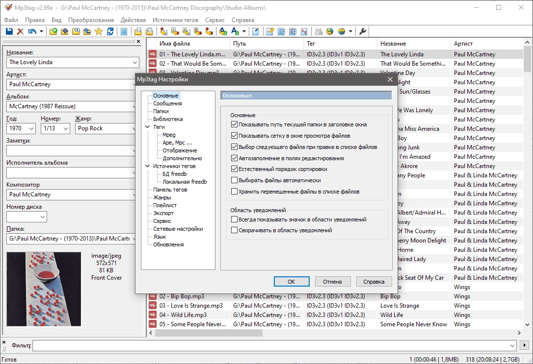The width and height of the screenshot is (533, 364).
Task: Click the Actions (Quick) icon with green A
Action: tap(235, 31)
